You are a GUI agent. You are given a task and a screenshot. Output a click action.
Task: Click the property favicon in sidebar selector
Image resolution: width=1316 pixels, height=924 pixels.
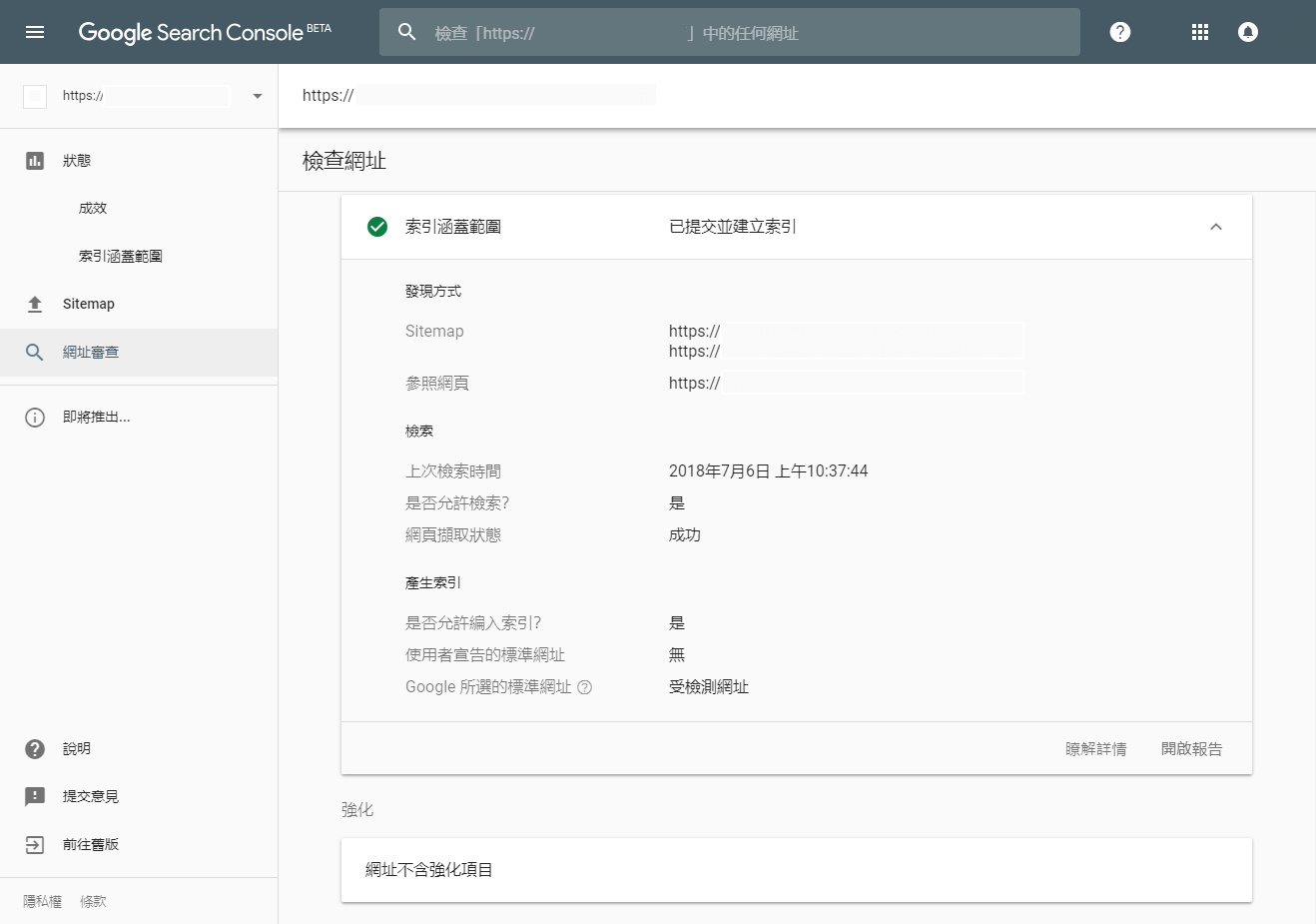35,96
